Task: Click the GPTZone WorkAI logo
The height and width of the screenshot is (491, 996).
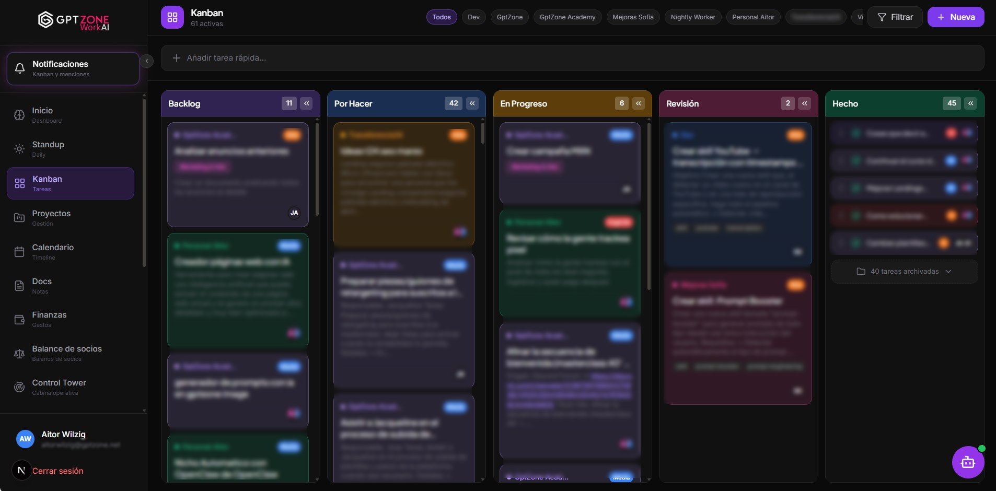Action: [x=74, y=20]
